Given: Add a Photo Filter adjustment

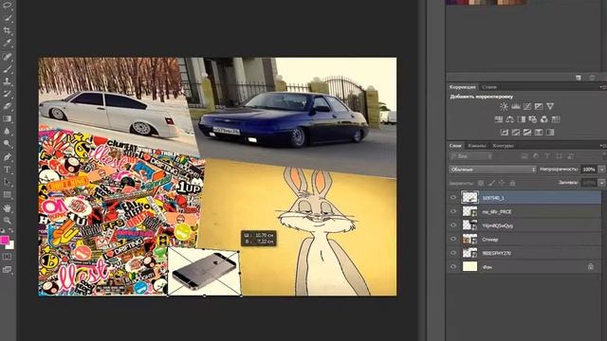Looking at the screenshot, I should click(x=533, y=119).
